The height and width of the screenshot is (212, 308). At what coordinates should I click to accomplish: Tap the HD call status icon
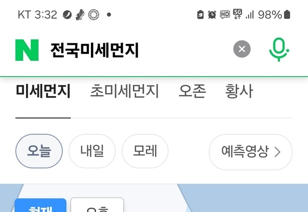(x=225, y=14)
